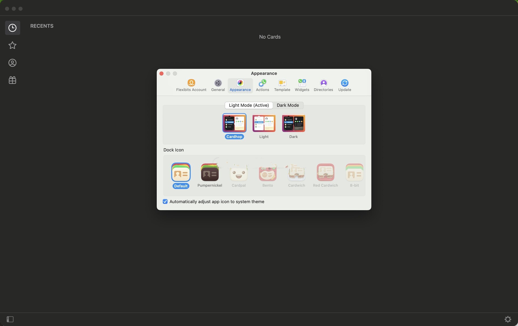Select Light Mode (Active) segment

coord(249,105)
